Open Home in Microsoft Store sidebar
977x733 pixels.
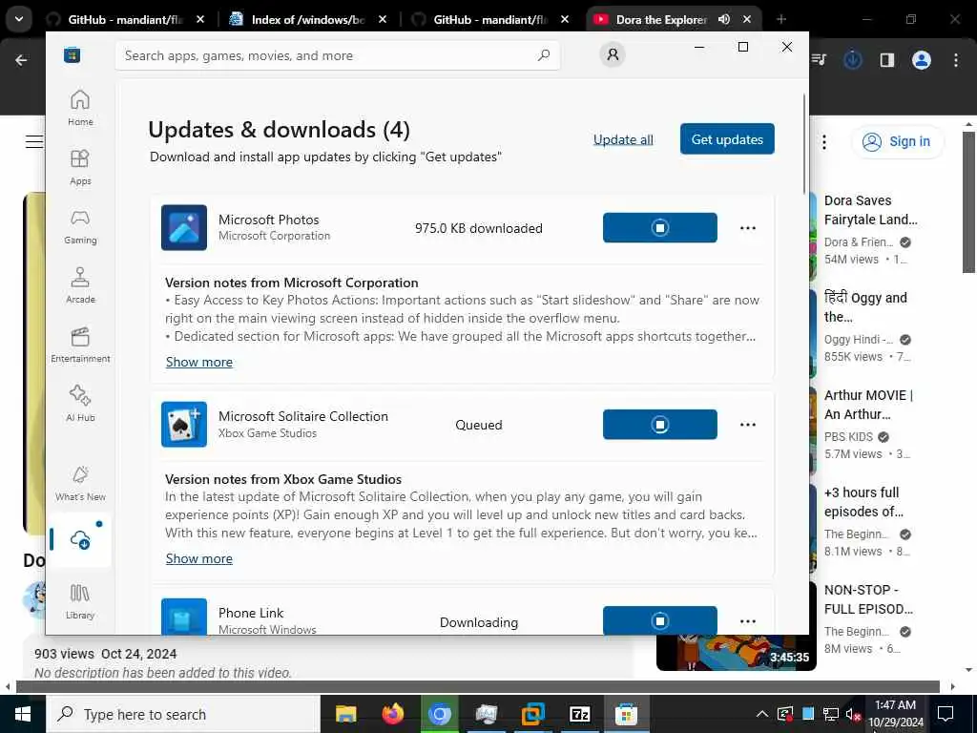[x=80, y=108]
